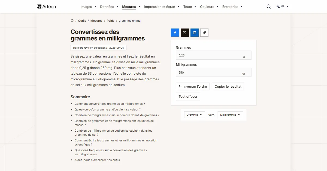Viewport: 327px width, 171px height.
Task: Open the language selector FR
Action: click(x=282, y=7)
